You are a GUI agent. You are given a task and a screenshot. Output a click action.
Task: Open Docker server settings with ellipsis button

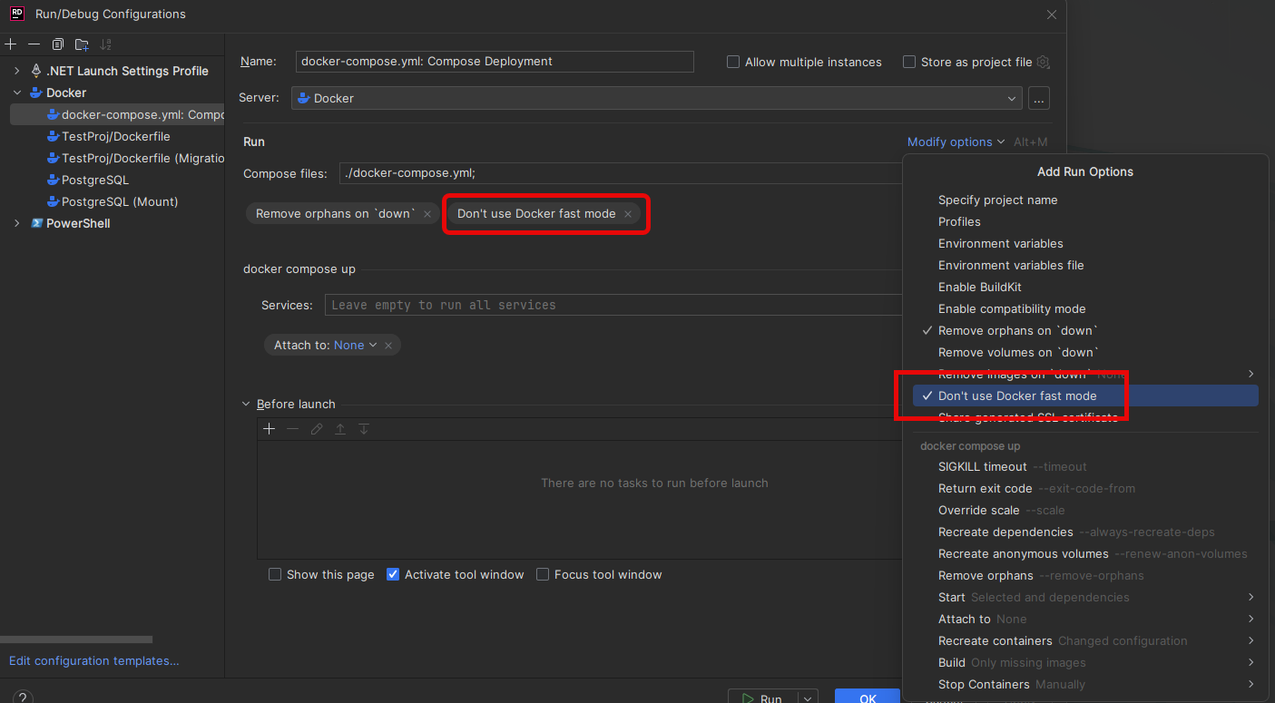pos(1039,98)
